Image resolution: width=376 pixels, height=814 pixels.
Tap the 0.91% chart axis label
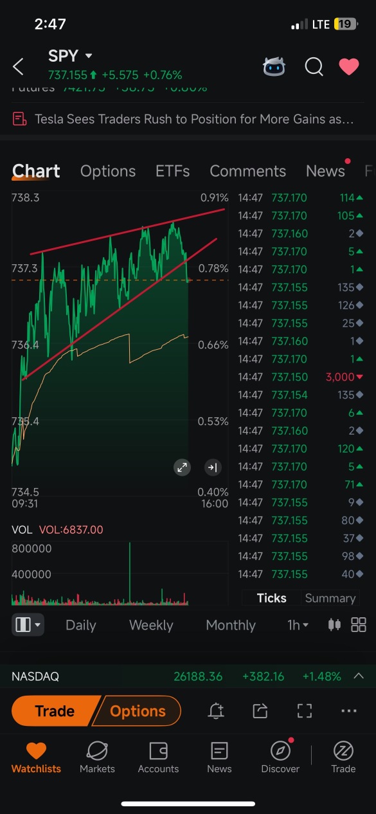pos(214,197)
